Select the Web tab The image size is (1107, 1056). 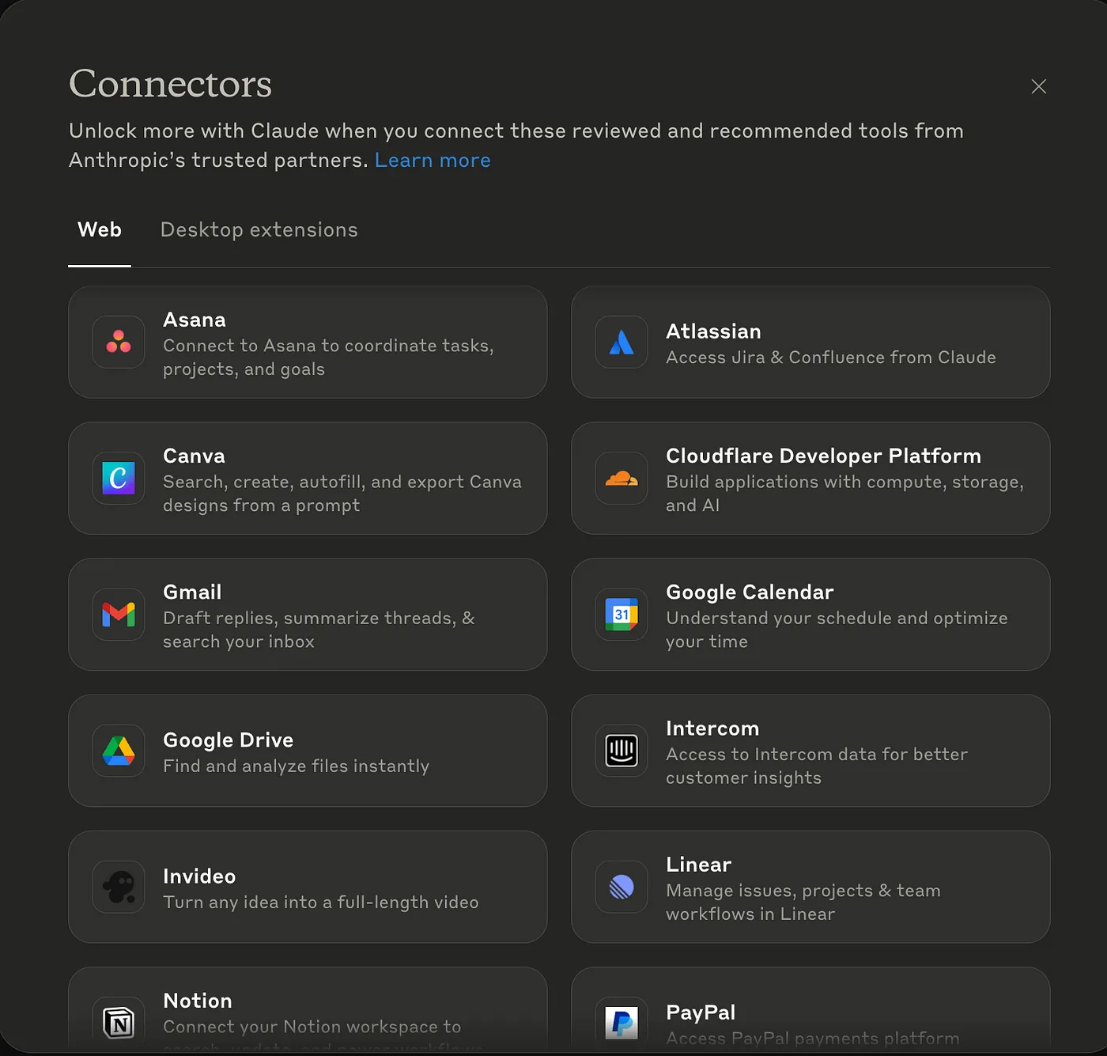pyautogui.click(x=100, y=230)
